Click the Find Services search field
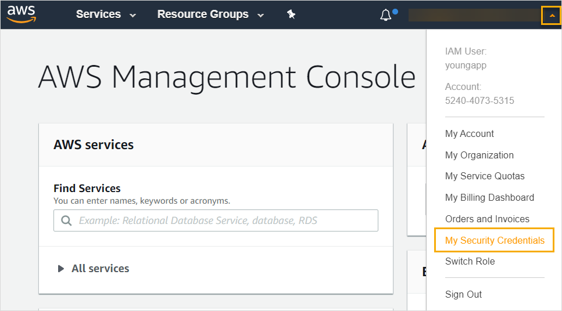Image resolution: width=562 pixels, height=311 pixels. (x=216, y=220)
